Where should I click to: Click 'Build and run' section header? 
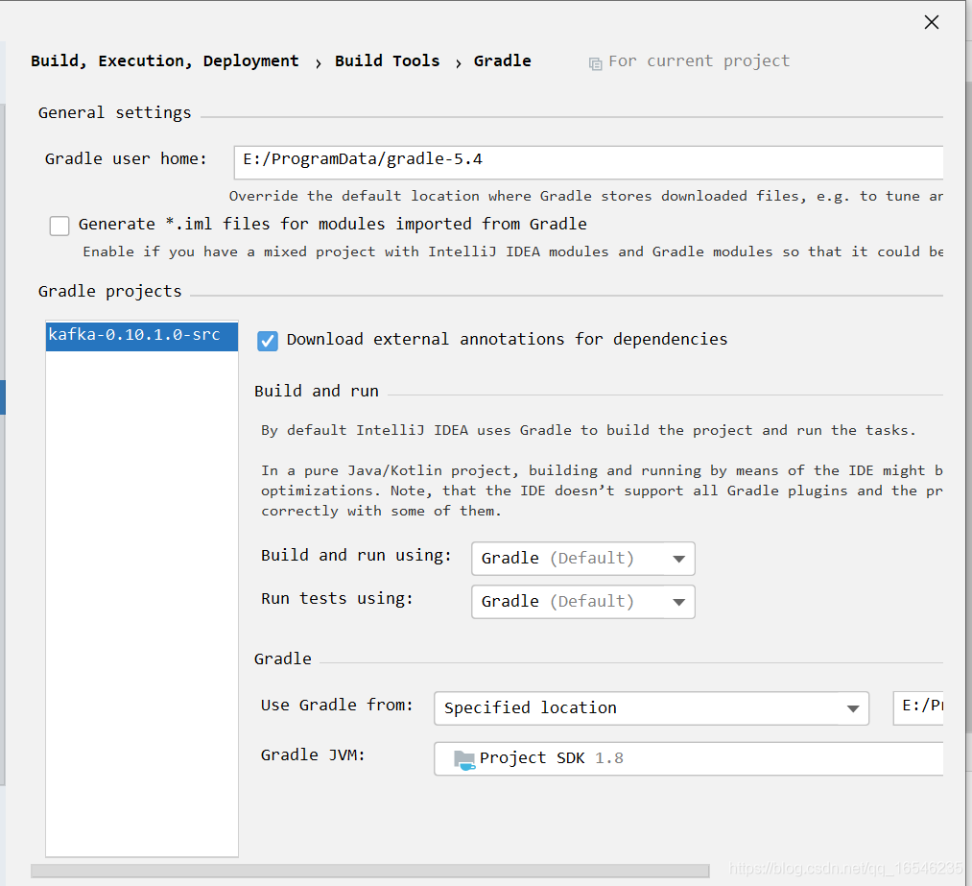[316, 392]
